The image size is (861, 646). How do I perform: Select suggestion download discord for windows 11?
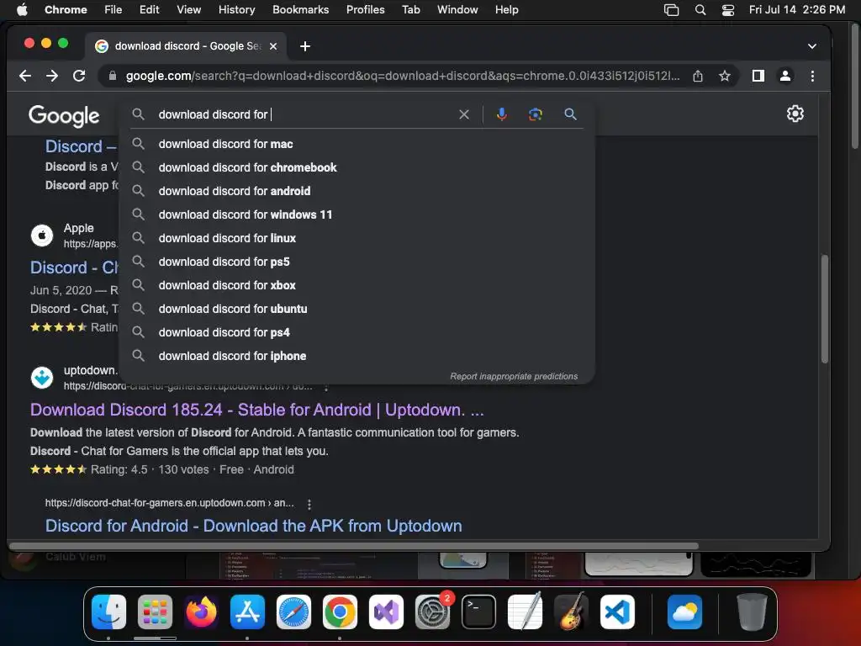357,214
